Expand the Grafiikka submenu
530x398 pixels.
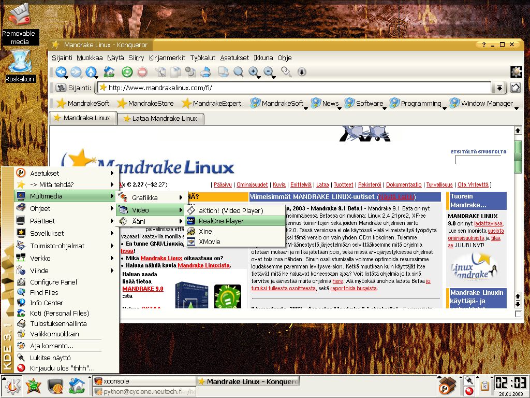coord(151,197)
